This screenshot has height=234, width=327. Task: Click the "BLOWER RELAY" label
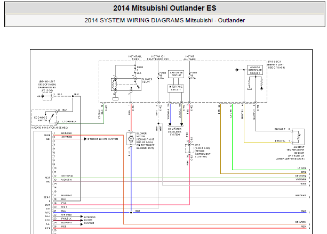pos(147,80)
